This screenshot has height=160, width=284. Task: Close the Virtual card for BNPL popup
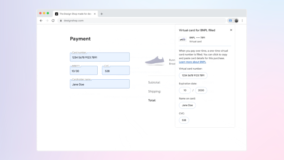click(x=231, y=30)
